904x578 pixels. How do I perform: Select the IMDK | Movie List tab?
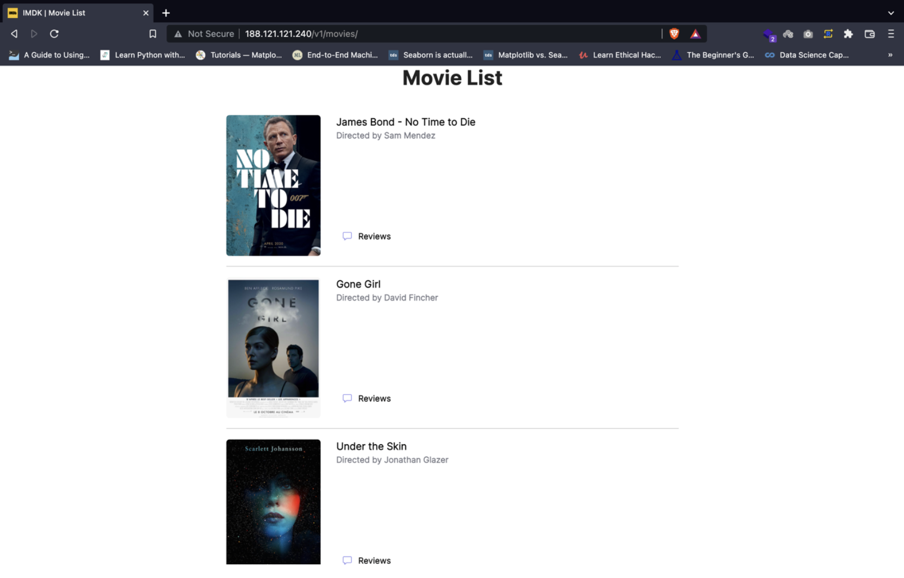[x=78, y=13]
